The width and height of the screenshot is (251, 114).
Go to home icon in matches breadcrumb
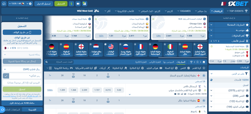point(204,62)
